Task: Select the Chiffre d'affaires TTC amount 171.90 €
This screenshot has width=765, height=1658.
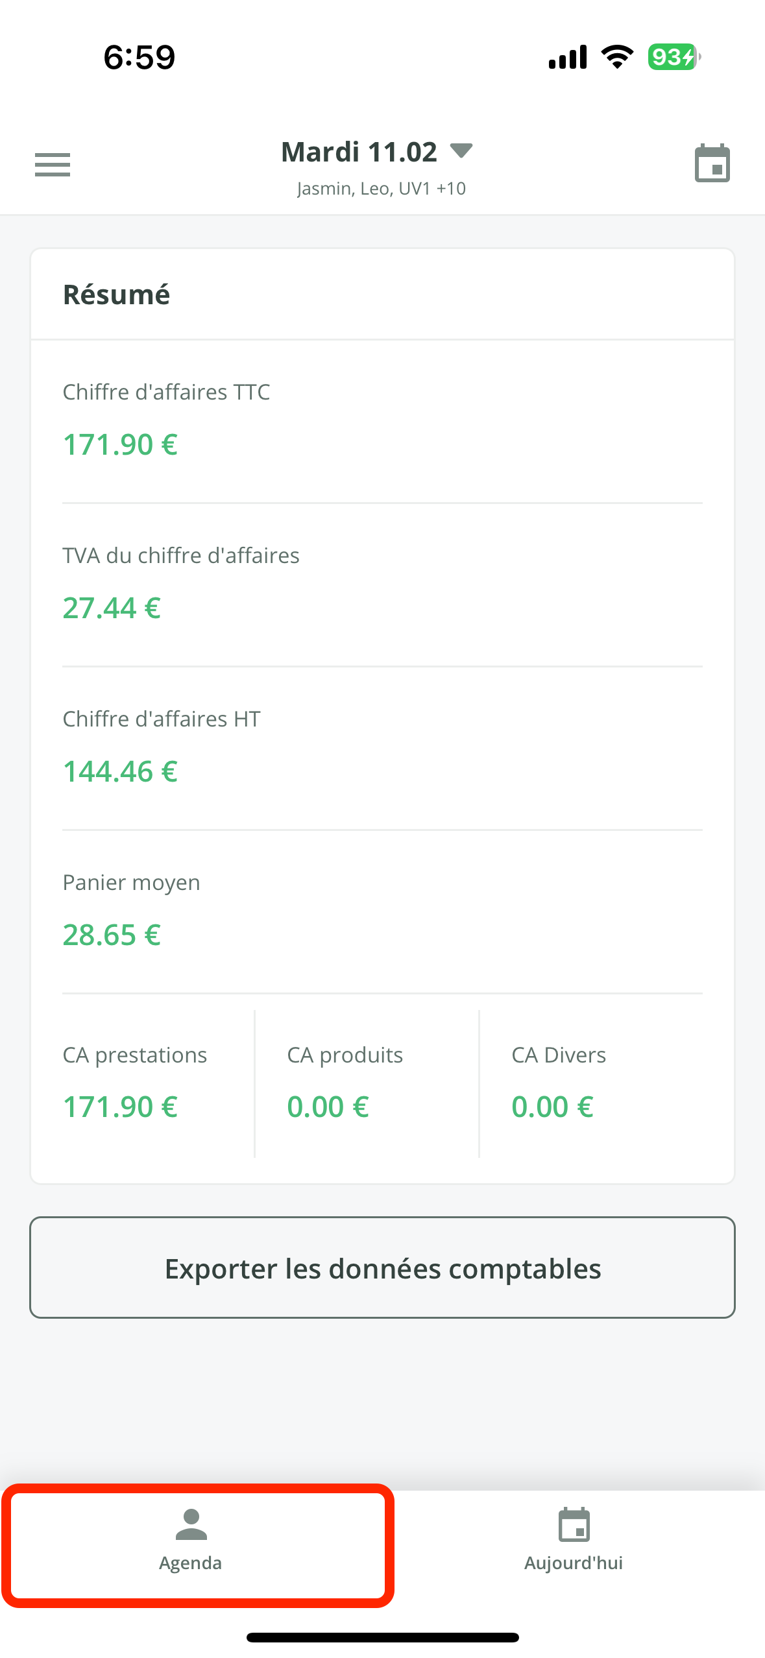Action: pyautogui.click(x=120, y=445)
